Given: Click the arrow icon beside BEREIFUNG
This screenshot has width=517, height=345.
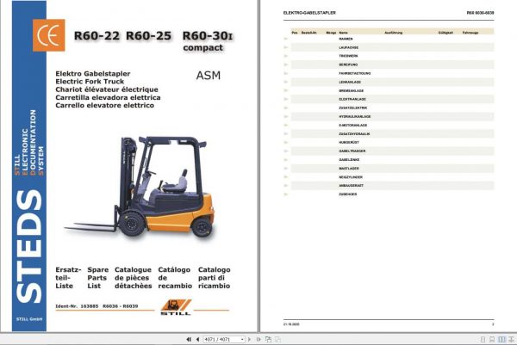Looking at the screenshot, I should [x=286, y=65].
